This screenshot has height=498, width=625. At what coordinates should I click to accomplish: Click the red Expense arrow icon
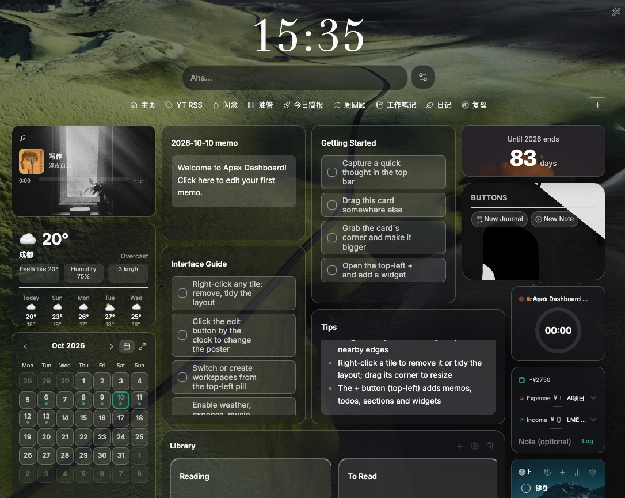[522, 398]
